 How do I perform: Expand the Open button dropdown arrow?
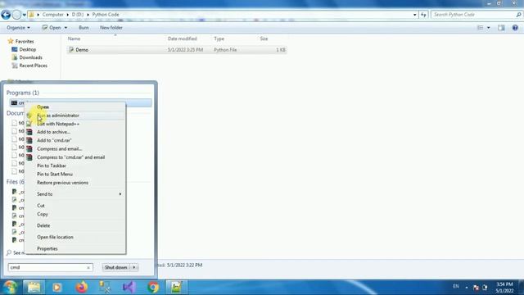(x=65, y=28)
